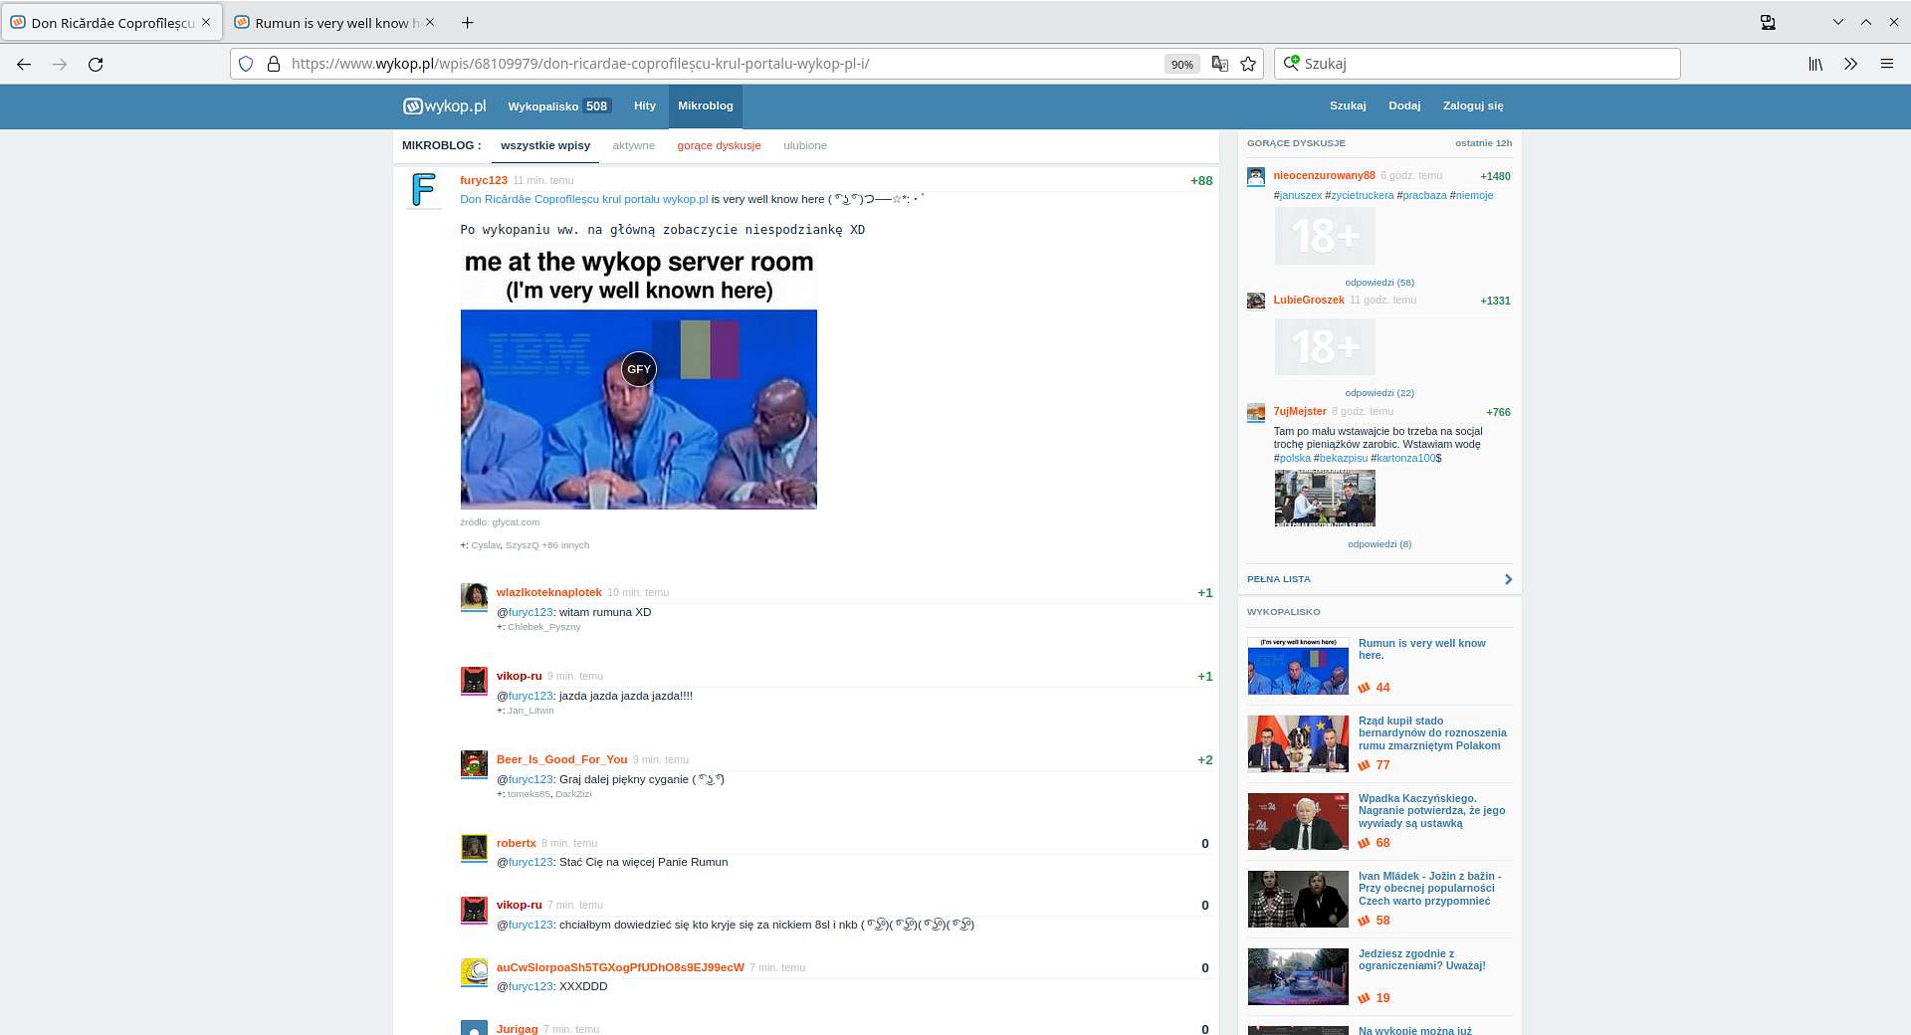Image resolution: width=1911 pixels, height=1035 pixels.
Task: Open nieocenzurowany88 avatar in hot discussions
Action: pyautogui.click(x=1256, y=177)
